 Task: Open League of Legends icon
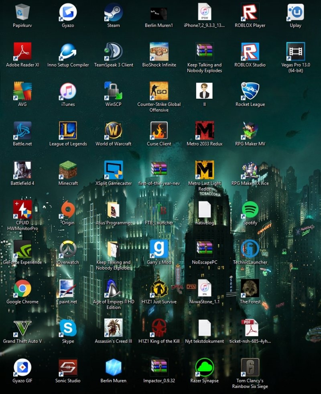pos(68,130)
